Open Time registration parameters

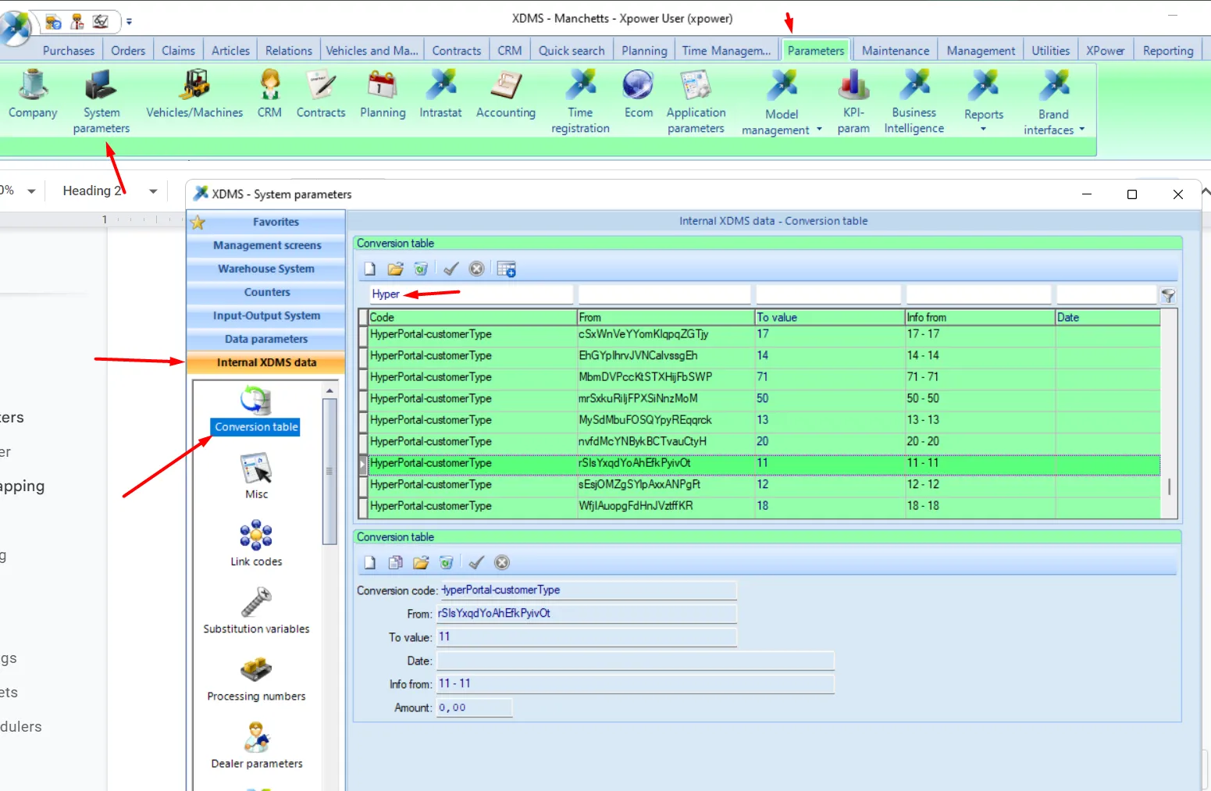point(580,102)
